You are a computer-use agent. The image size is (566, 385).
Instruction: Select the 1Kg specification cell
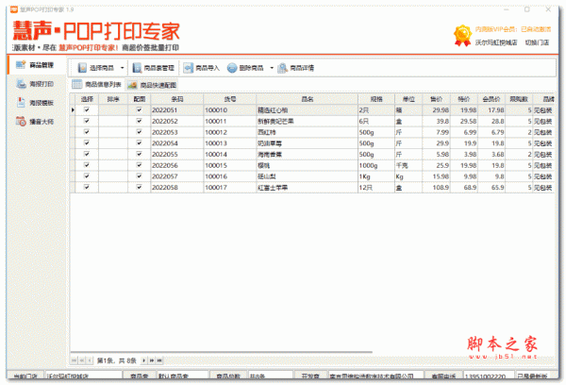(376, 176)
